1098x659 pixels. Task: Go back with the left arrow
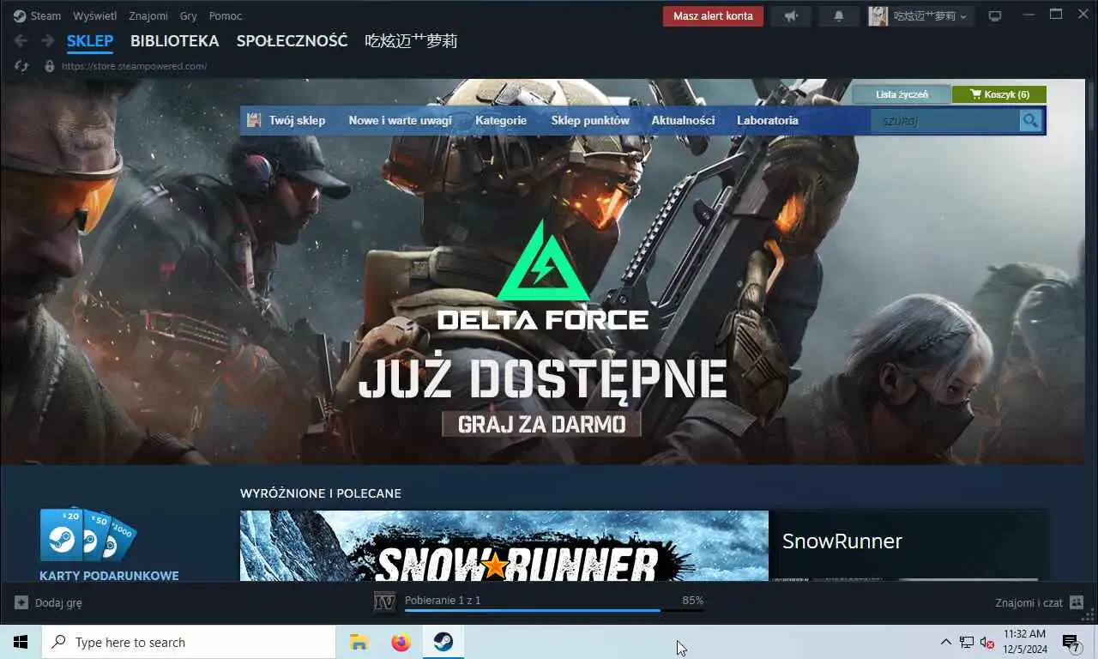[x=21, y=40]
